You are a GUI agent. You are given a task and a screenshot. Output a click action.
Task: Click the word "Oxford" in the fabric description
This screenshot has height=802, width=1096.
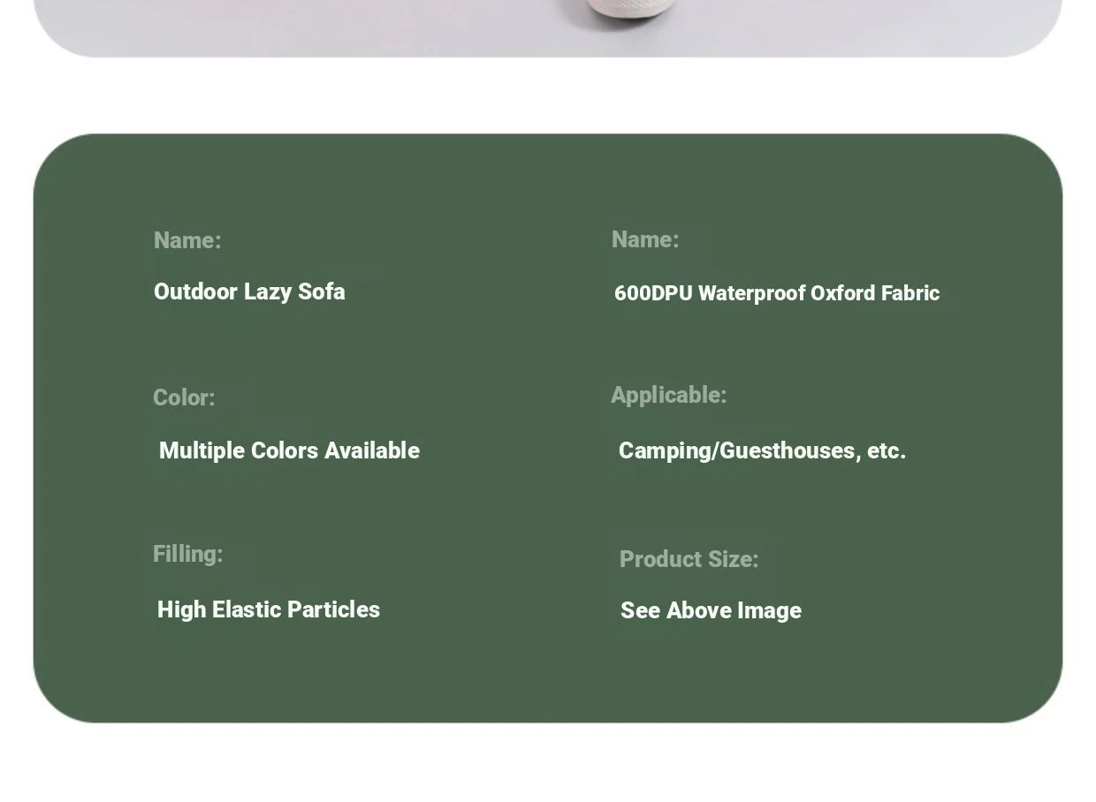[842, 293]
